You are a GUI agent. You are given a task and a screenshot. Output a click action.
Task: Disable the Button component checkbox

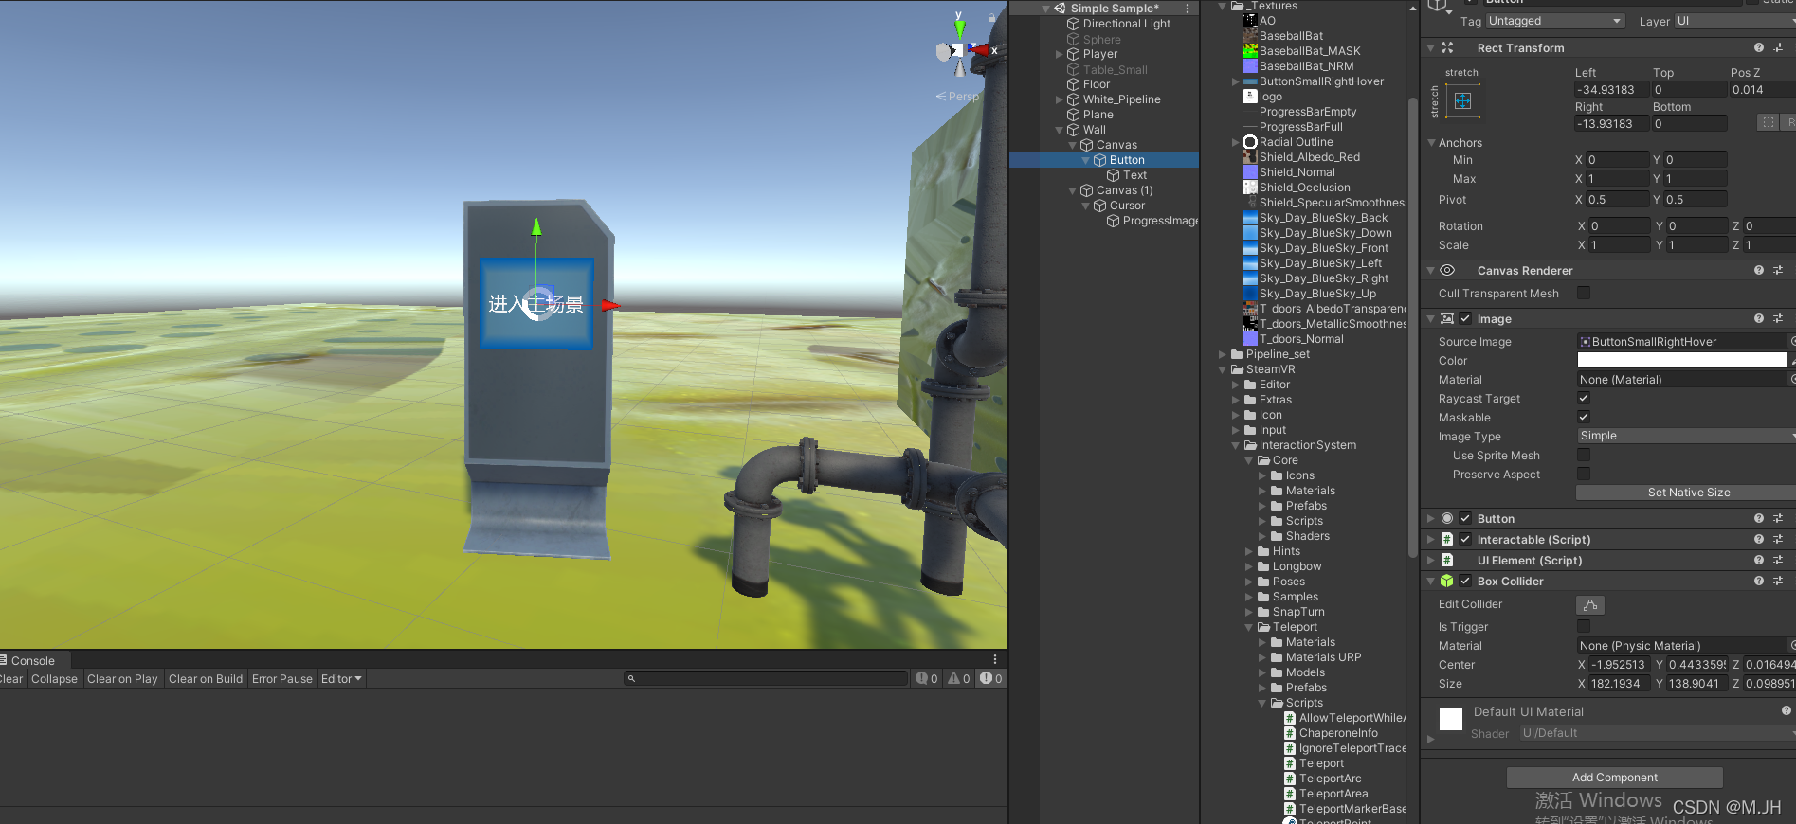(x=1465, y=518)
